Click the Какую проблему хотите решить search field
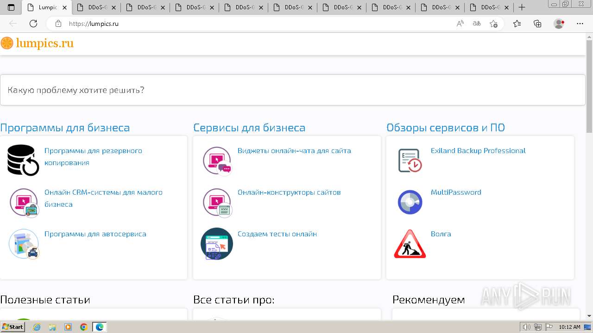The width and height of the screenshot is (593, 333). pos(293,90)
